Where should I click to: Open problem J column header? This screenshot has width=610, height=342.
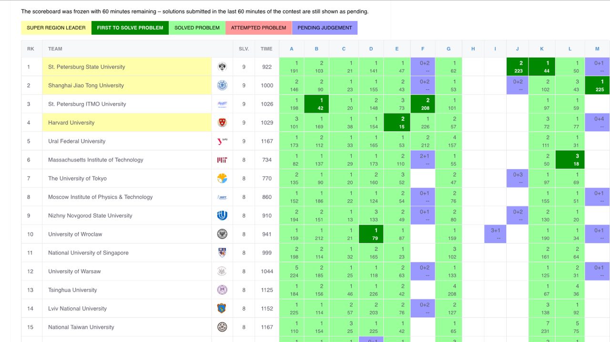pos(518,49)
